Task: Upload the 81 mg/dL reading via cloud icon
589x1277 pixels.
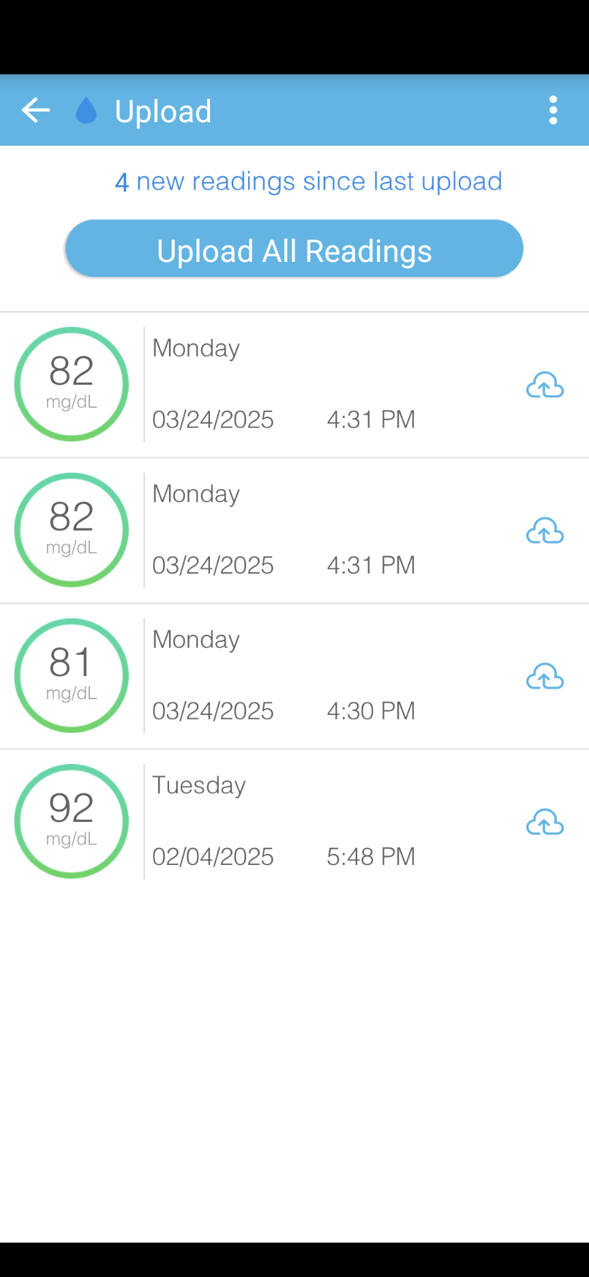Action: point(545,677)
